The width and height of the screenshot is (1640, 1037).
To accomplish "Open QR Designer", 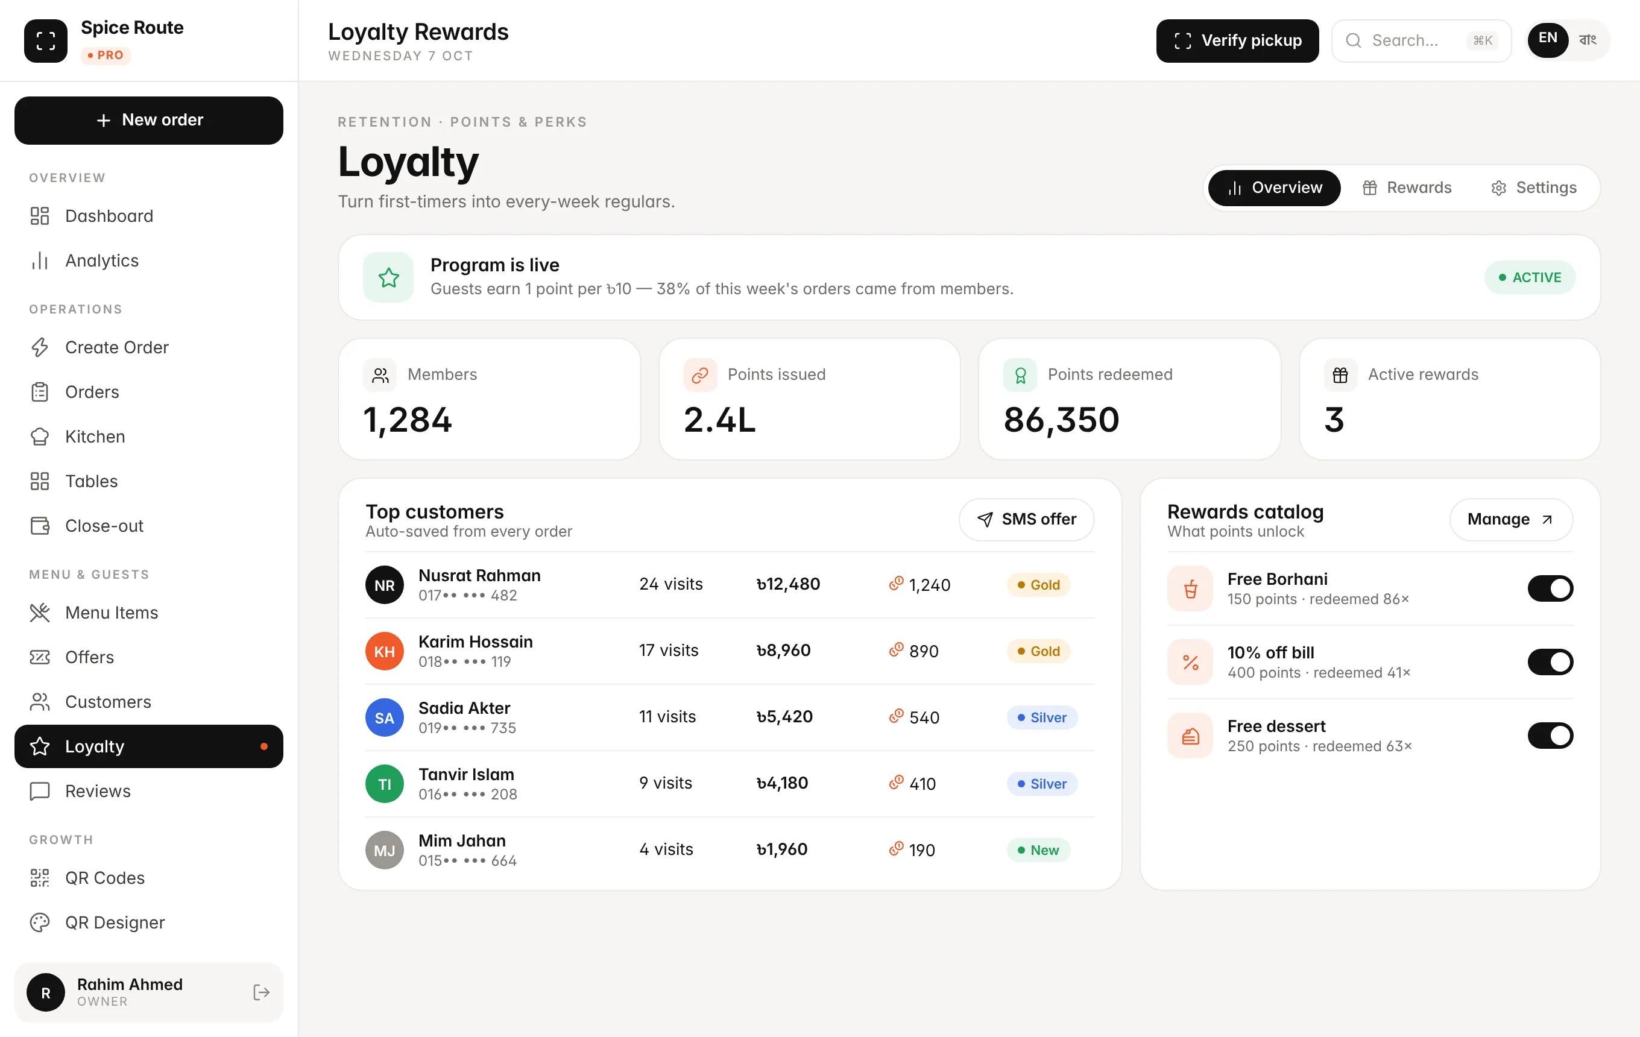I will pyautogui.click(x=148, y=922).
